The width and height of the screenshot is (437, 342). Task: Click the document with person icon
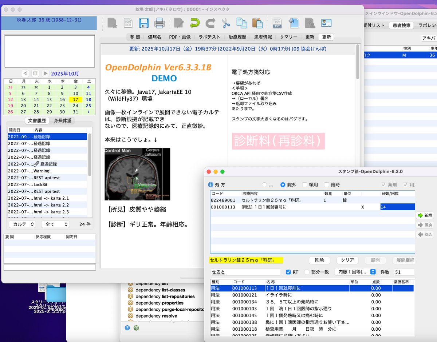point(310,23)
